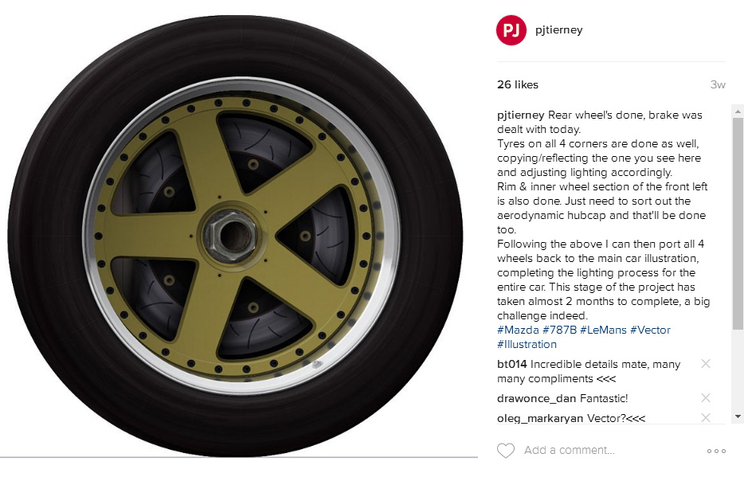Viewport: 744px width, 477px height.
Task: Open the #LeMans hashtag
Action: [603, 330]
